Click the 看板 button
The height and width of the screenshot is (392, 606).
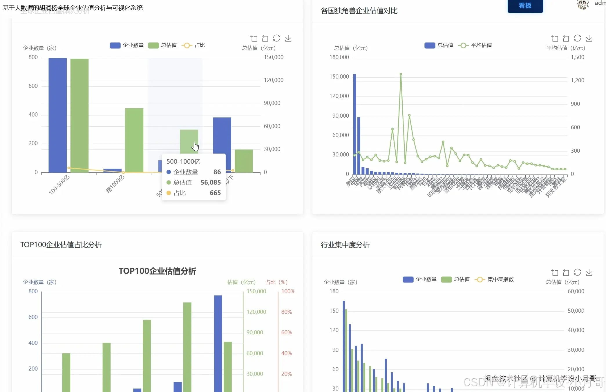pyautogui.click(x=525, y=6)
